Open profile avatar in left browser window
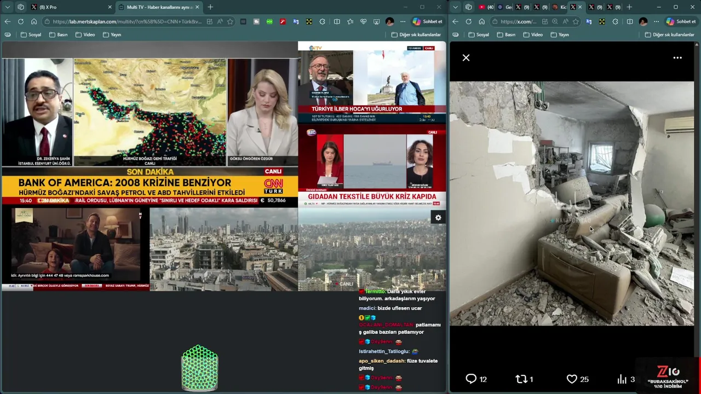Screen dimensions: 701x394 point(389,21)
